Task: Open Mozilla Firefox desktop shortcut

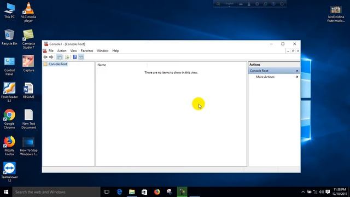Action: (9, 146)
